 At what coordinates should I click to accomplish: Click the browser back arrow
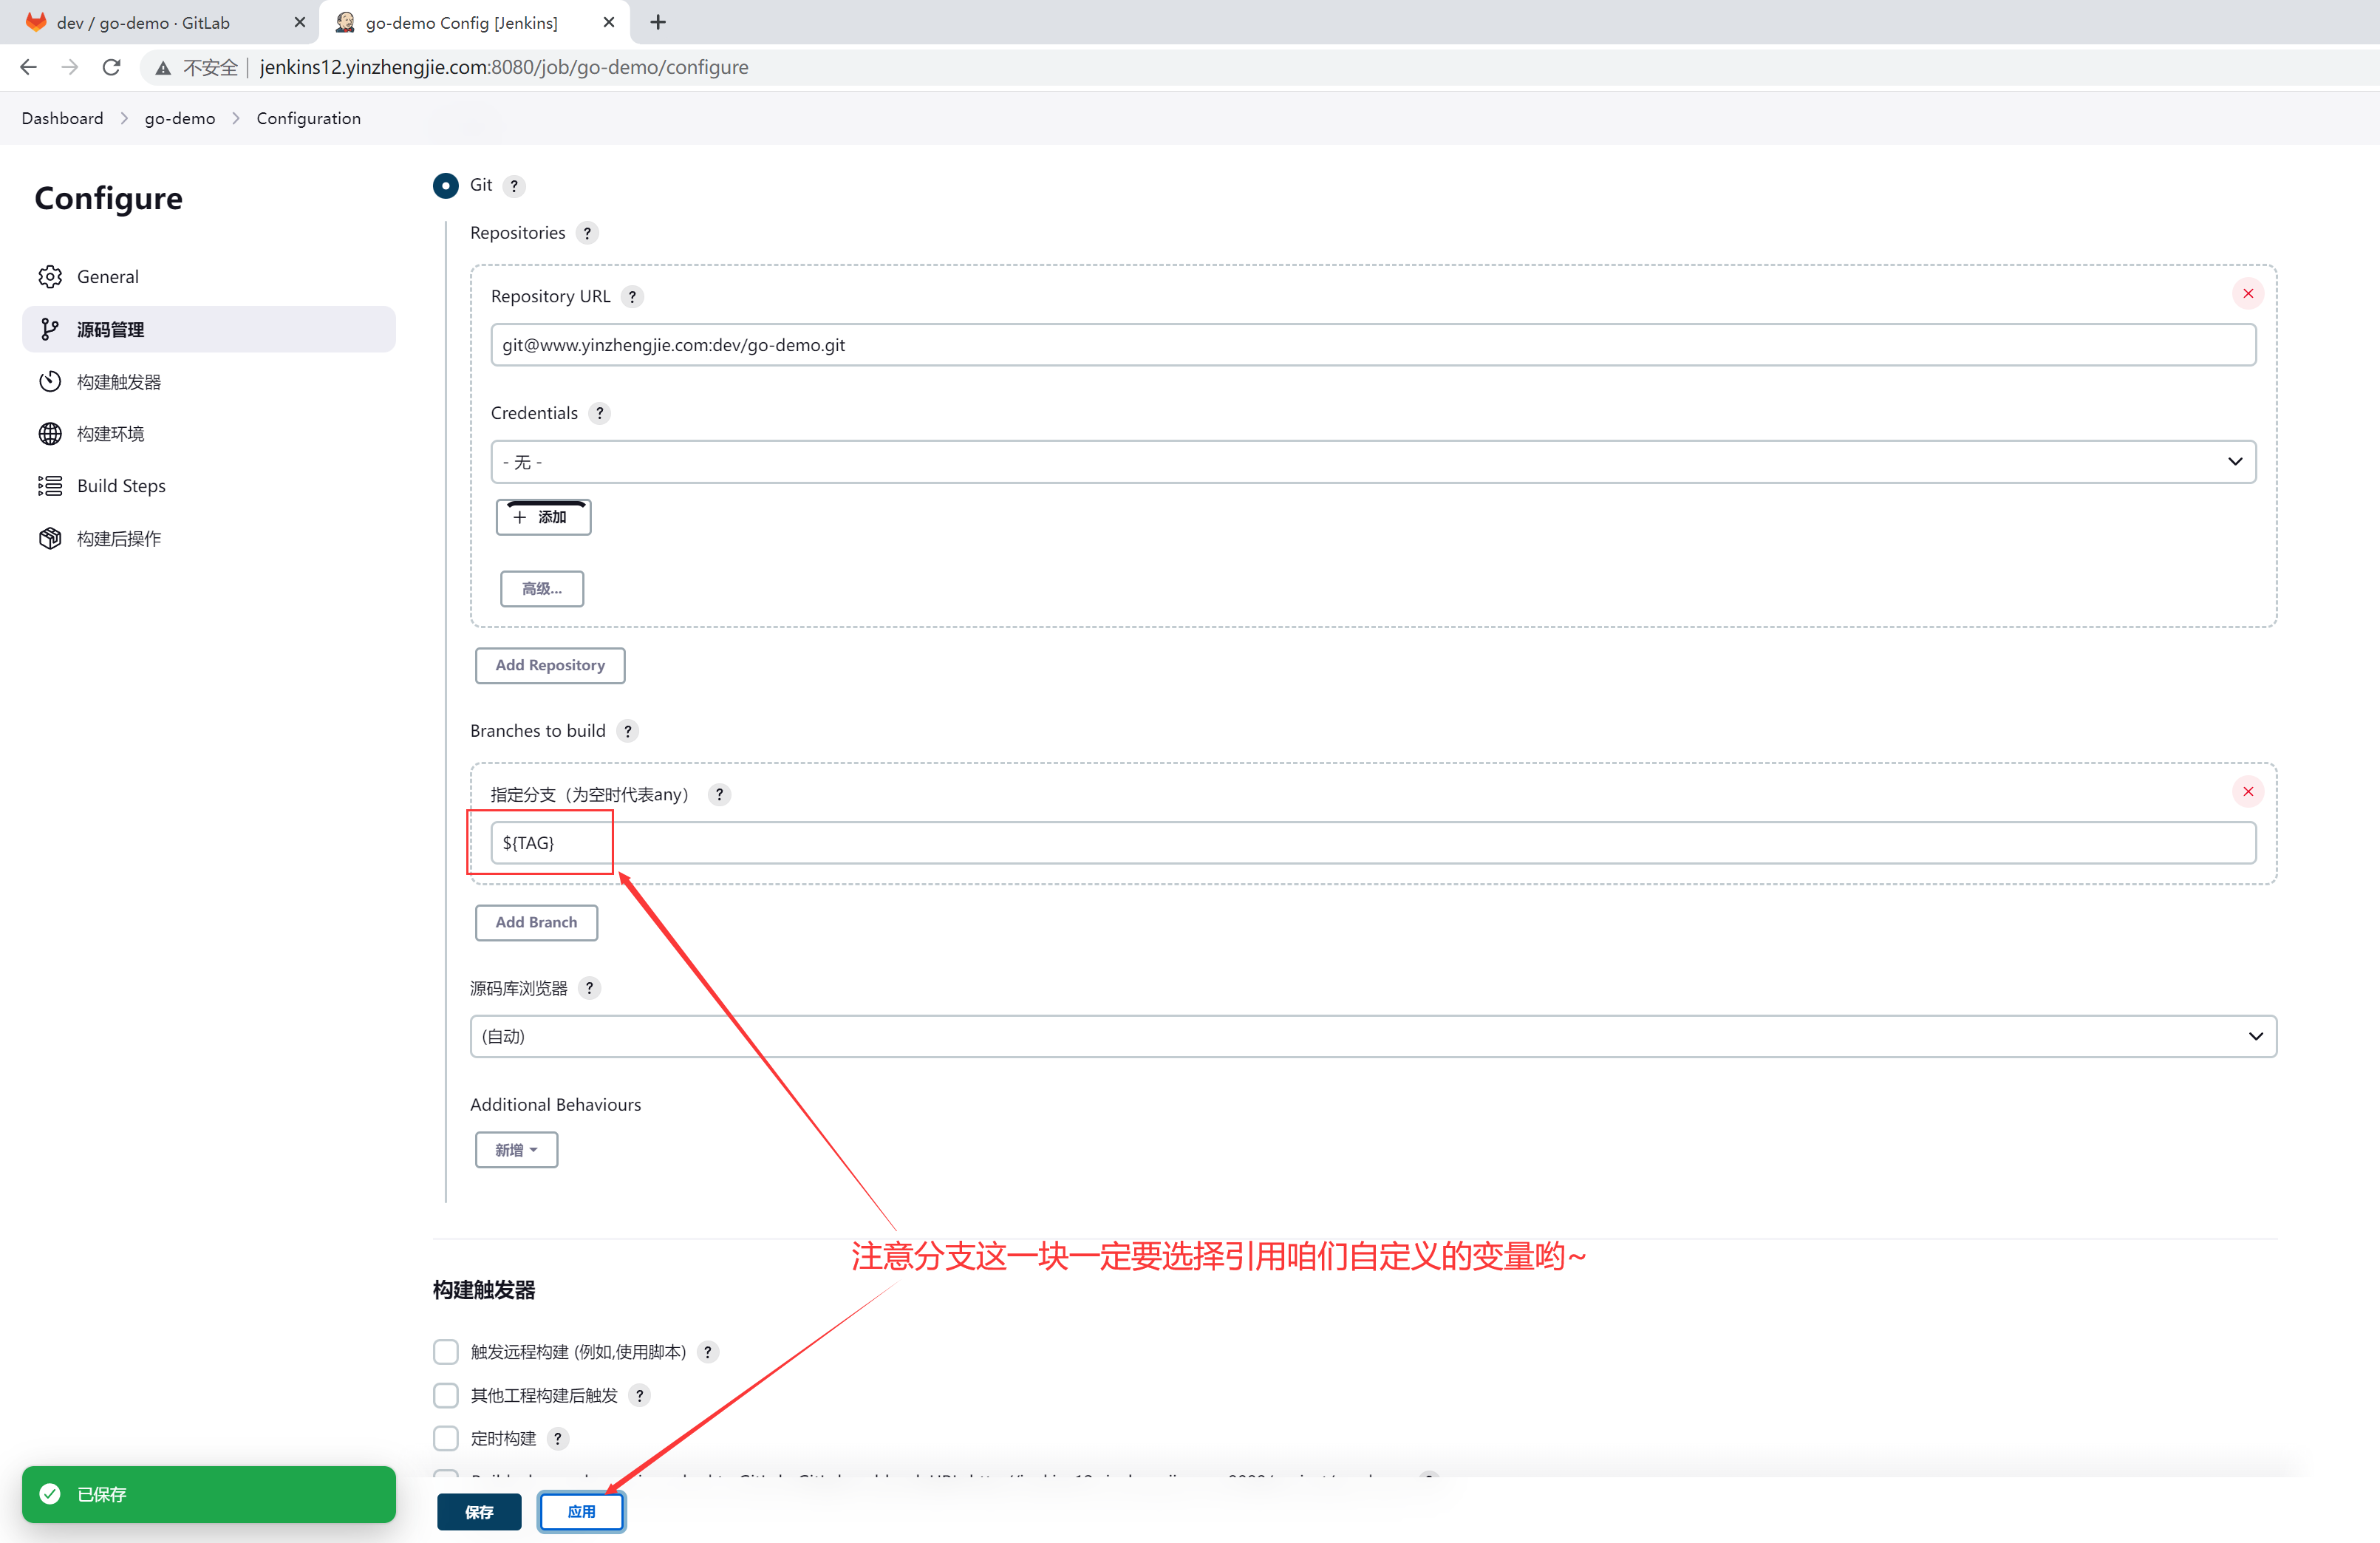pyautogui.click(x=28, y=67)
